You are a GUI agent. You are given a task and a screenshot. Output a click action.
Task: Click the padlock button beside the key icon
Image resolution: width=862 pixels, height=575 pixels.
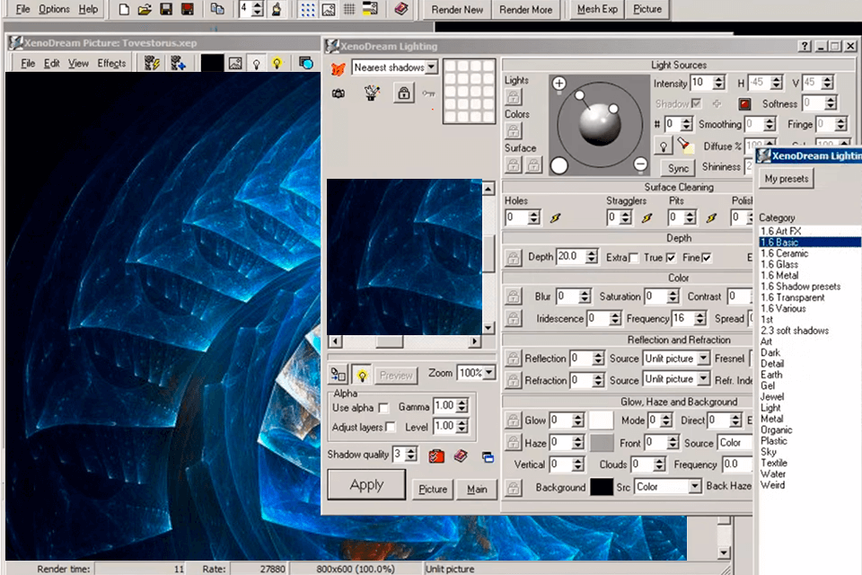[403, 93]
